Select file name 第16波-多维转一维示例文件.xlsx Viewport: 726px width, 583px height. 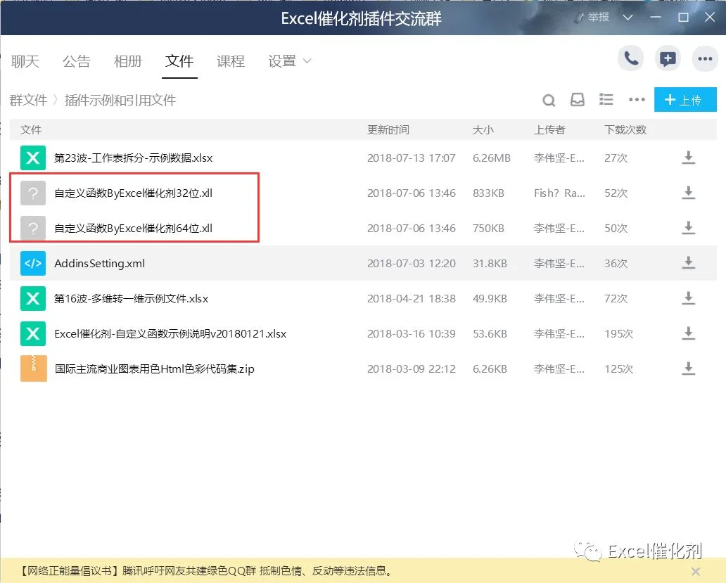(131, 298)
